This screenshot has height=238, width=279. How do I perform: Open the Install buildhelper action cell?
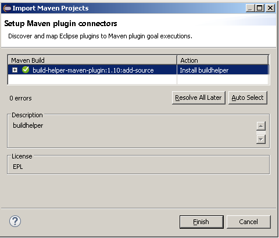pyautogui.click(x=223, y=70)
